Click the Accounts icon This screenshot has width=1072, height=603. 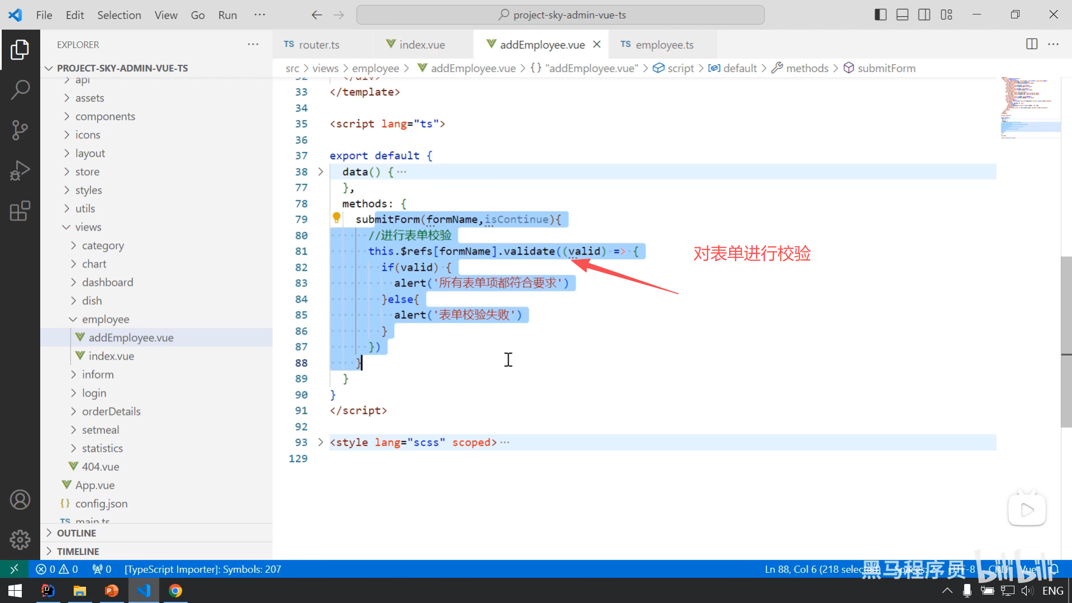point(20,500)
